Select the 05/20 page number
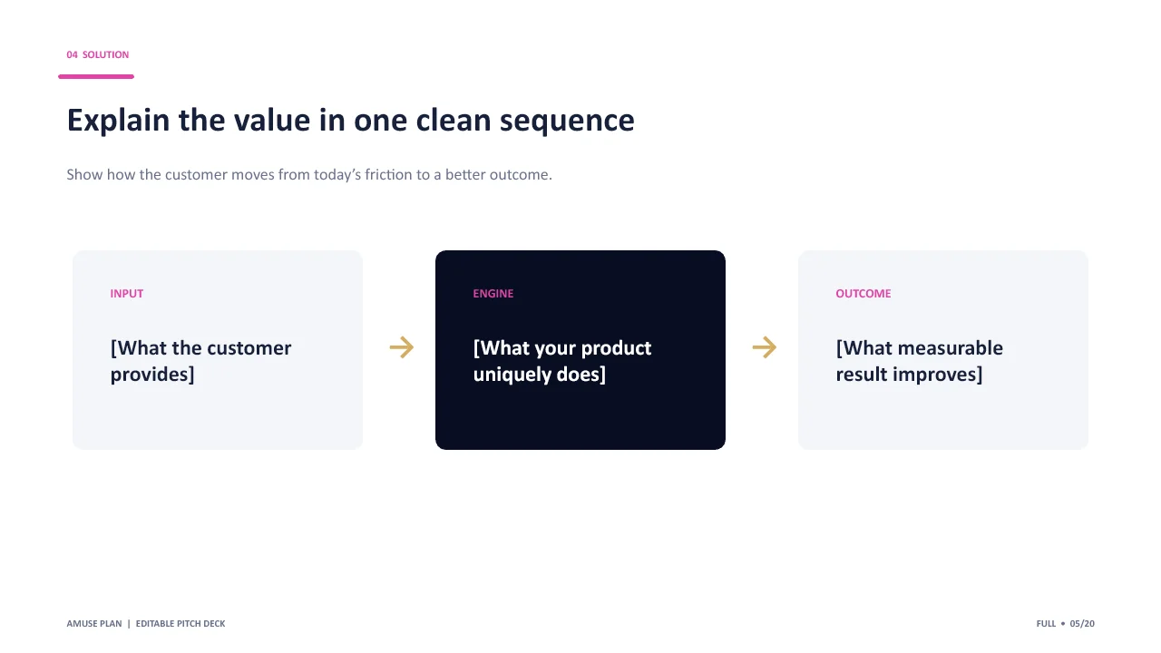The width and height of the screenshot is (1161, 653). (1082, 623)
